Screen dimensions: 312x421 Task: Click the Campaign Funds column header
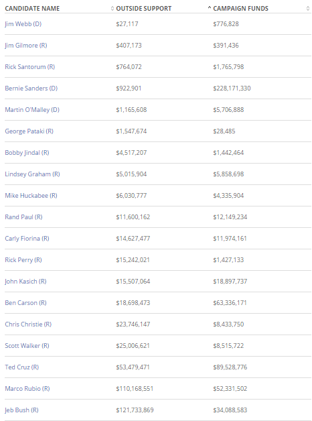[241, 9]
